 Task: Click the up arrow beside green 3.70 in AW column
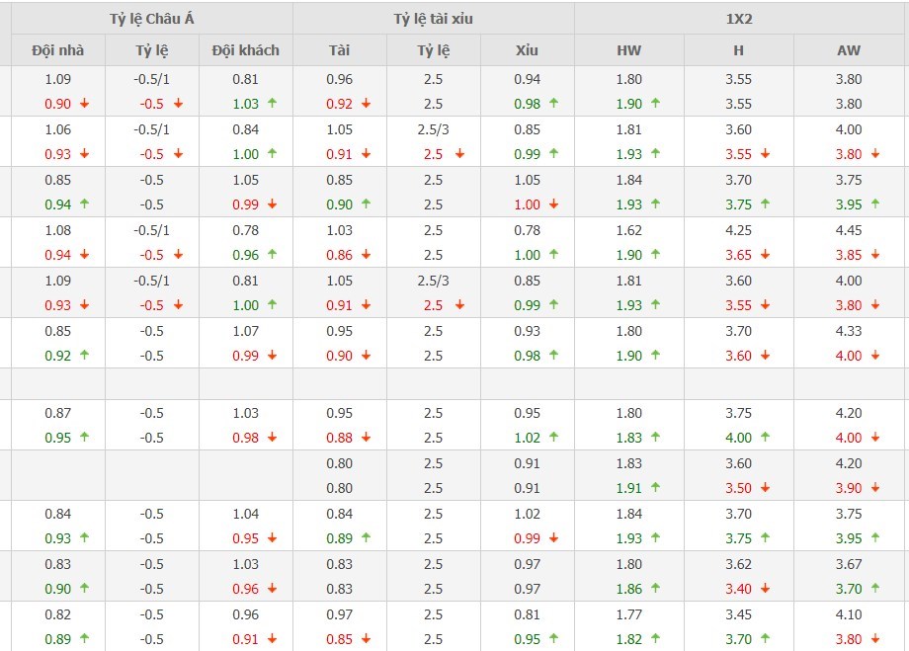pyautogui.click(x=875, y=589)
